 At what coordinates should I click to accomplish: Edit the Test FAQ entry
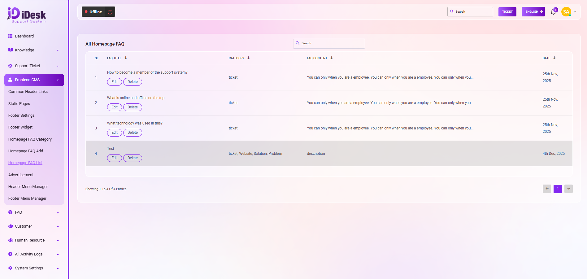114,158
